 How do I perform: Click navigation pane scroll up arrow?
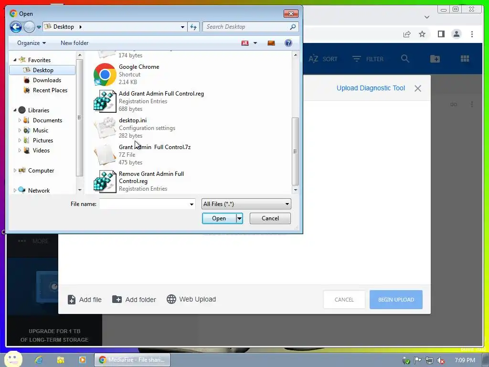(x=80, y=55)
